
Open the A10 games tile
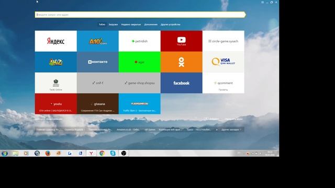point(98,41)
